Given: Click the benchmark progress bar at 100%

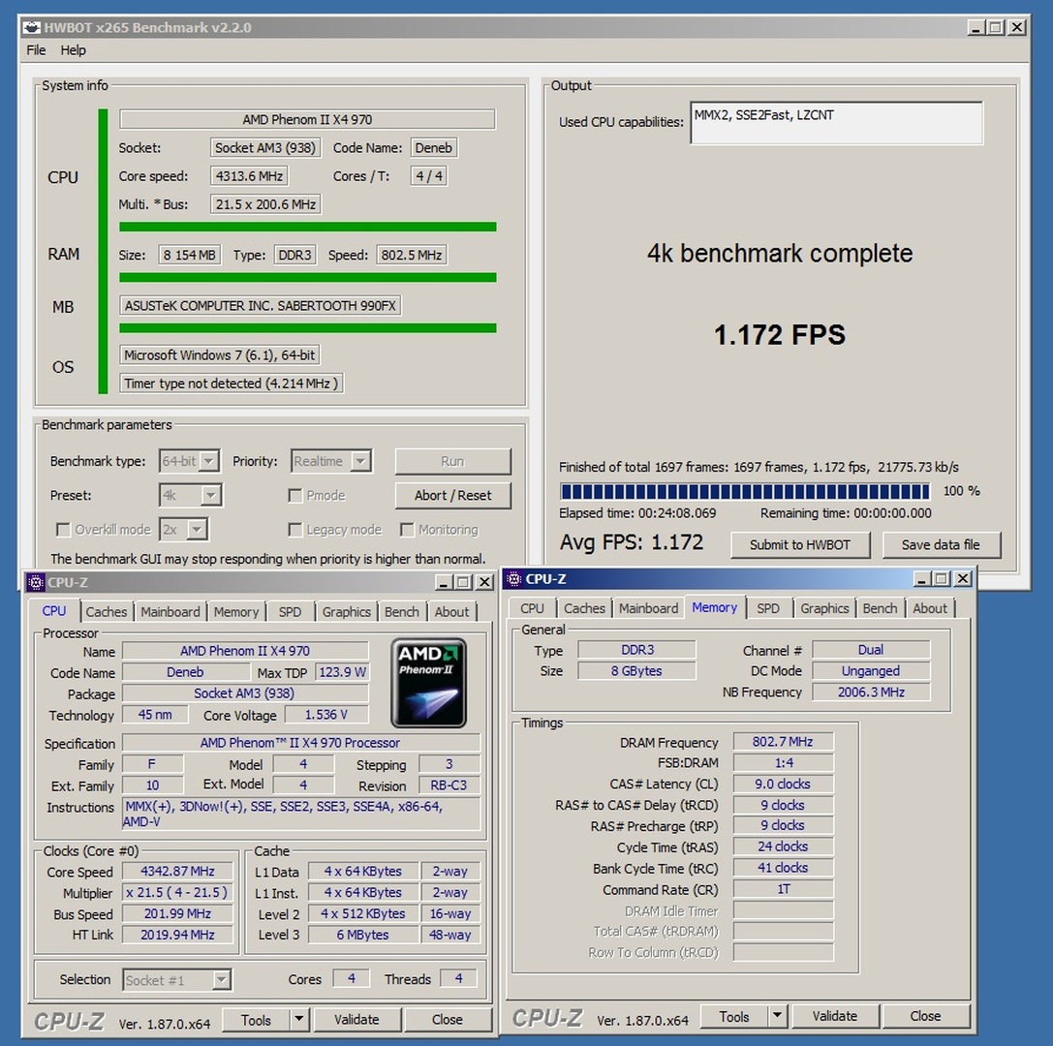Looking at the screenshot, I should point(745,491).
